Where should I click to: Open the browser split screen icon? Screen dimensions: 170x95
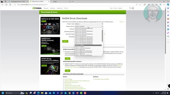point(145,5)
